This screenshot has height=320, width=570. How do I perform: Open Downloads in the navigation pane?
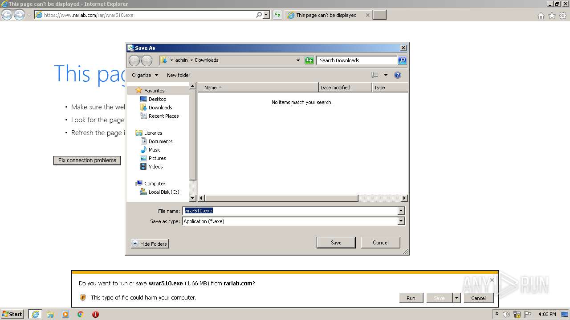tap(160, 108)
